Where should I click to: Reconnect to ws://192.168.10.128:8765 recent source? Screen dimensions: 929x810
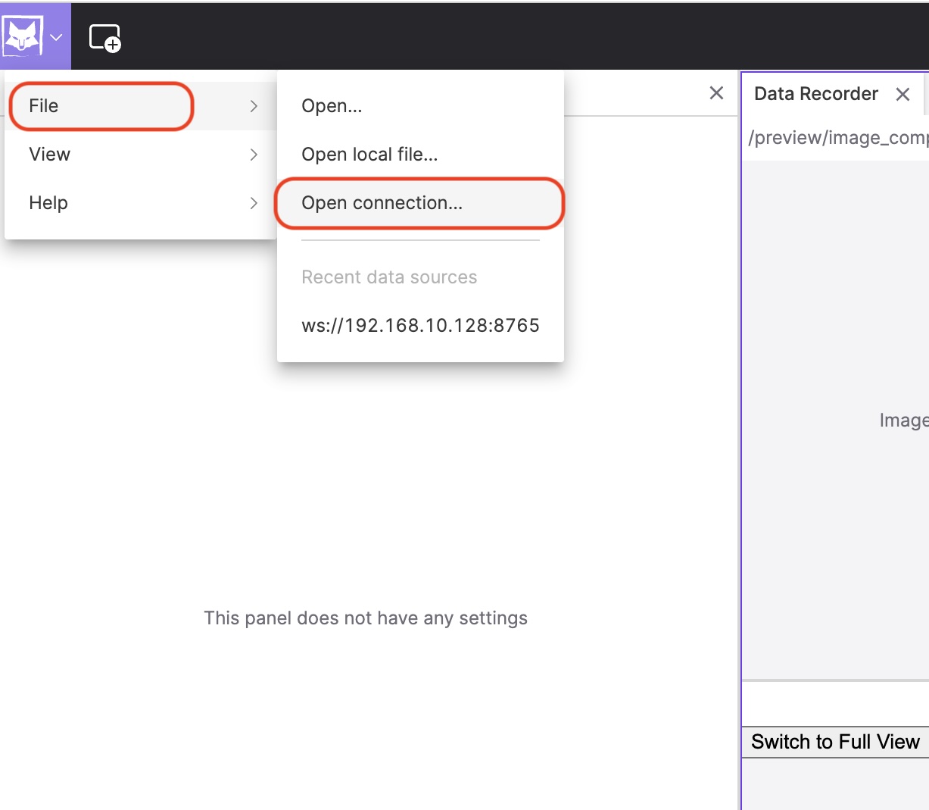[x=420, y=326]
